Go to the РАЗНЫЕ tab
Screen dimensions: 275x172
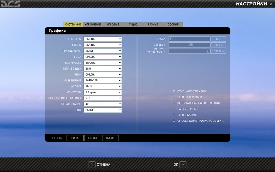click(x=153, y=24)
